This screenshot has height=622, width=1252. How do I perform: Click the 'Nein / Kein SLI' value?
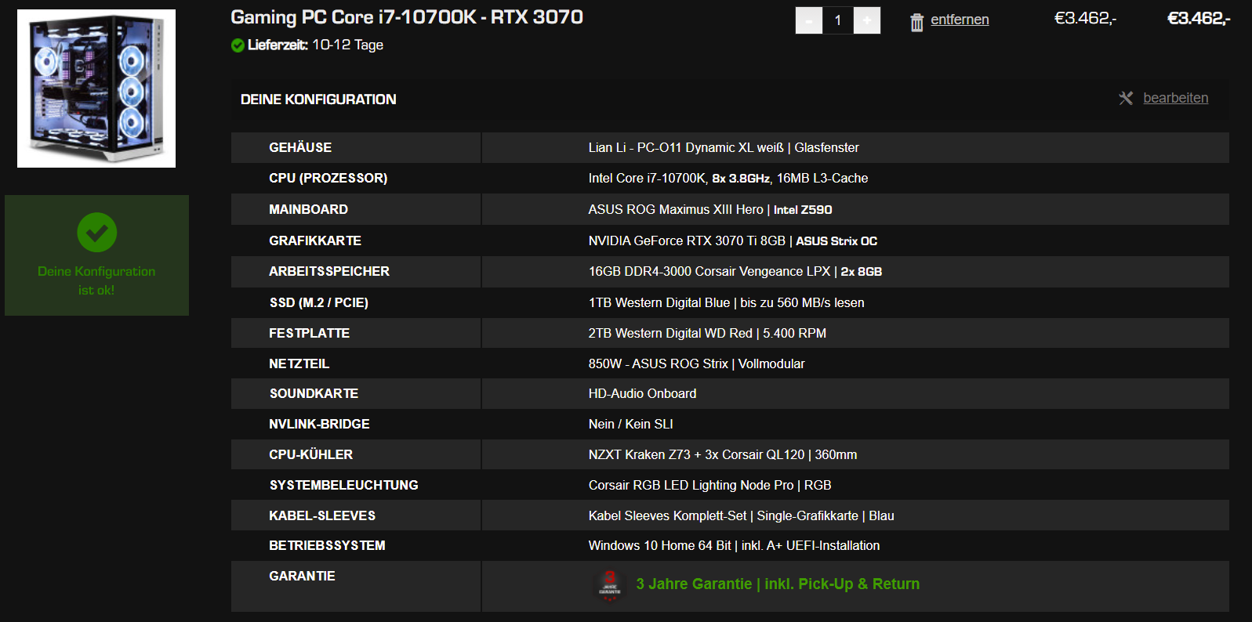[x=631, y=424]
